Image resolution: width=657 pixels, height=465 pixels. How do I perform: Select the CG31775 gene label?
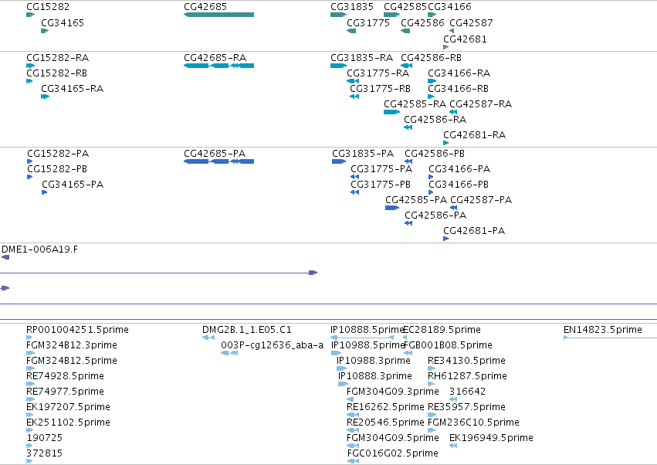click(368, 23)
